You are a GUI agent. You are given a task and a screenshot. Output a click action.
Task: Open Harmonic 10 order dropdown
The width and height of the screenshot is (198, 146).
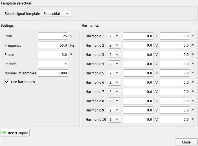click(x=114, y=119)
